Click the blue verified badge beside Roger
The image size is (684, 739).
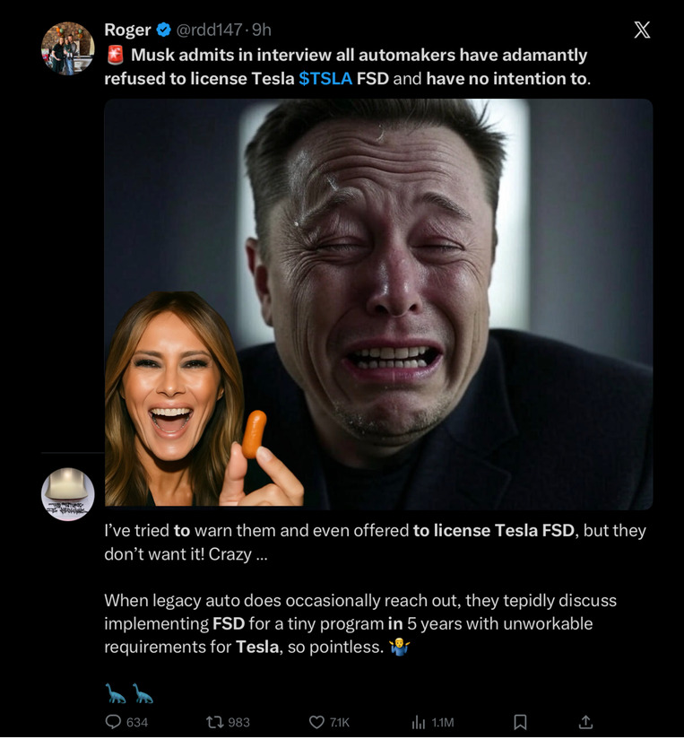164,30
